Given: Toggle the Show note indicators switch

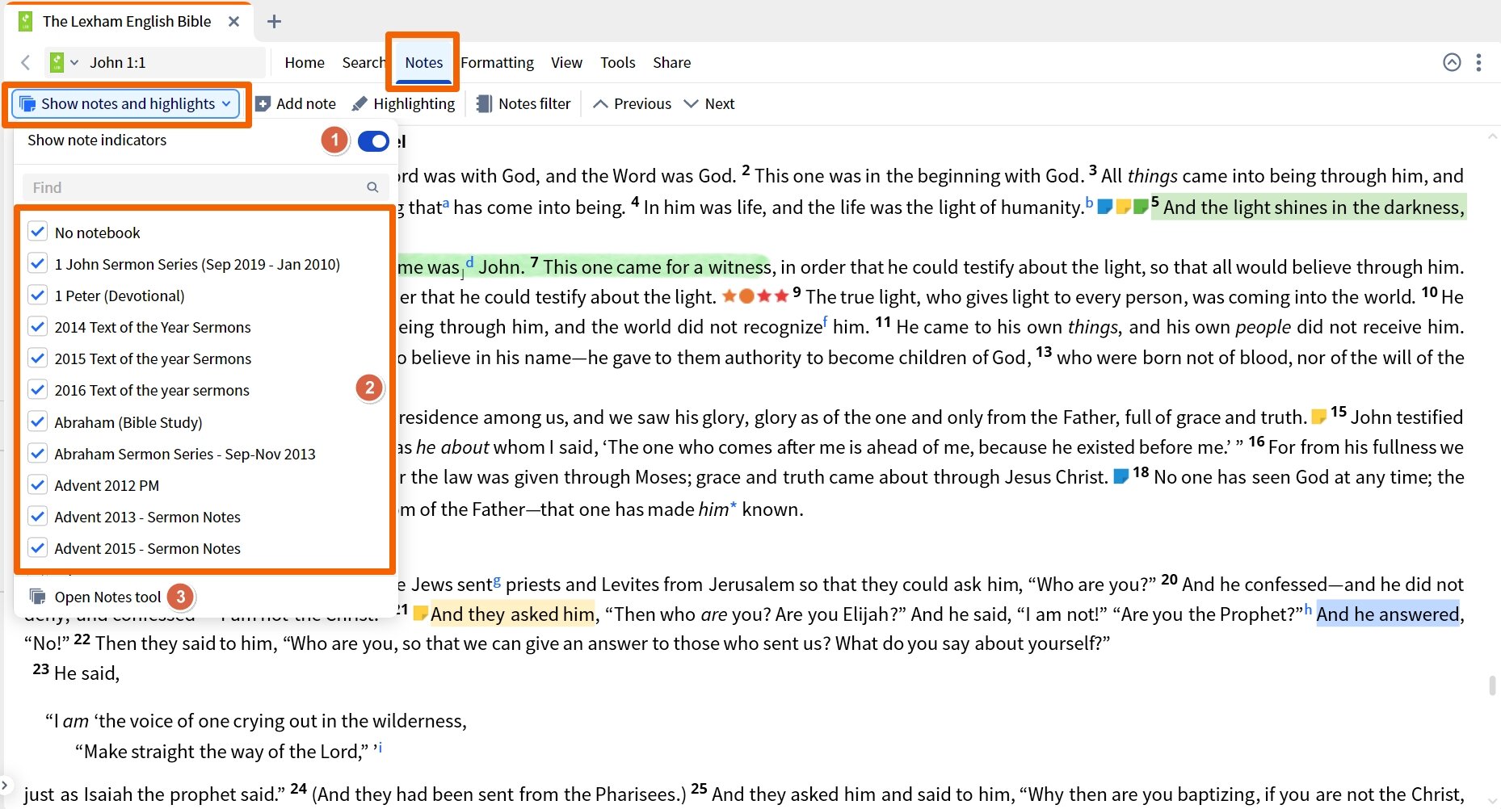Looking at the screenshot, I should click(373, 141).
